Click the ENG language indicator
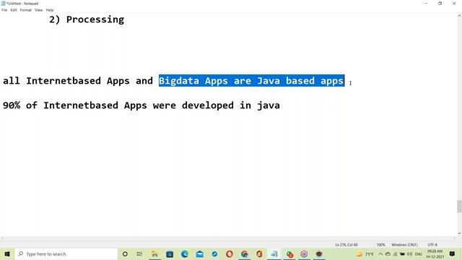This screenshot has width=462, height=260. tap(419, 253)
